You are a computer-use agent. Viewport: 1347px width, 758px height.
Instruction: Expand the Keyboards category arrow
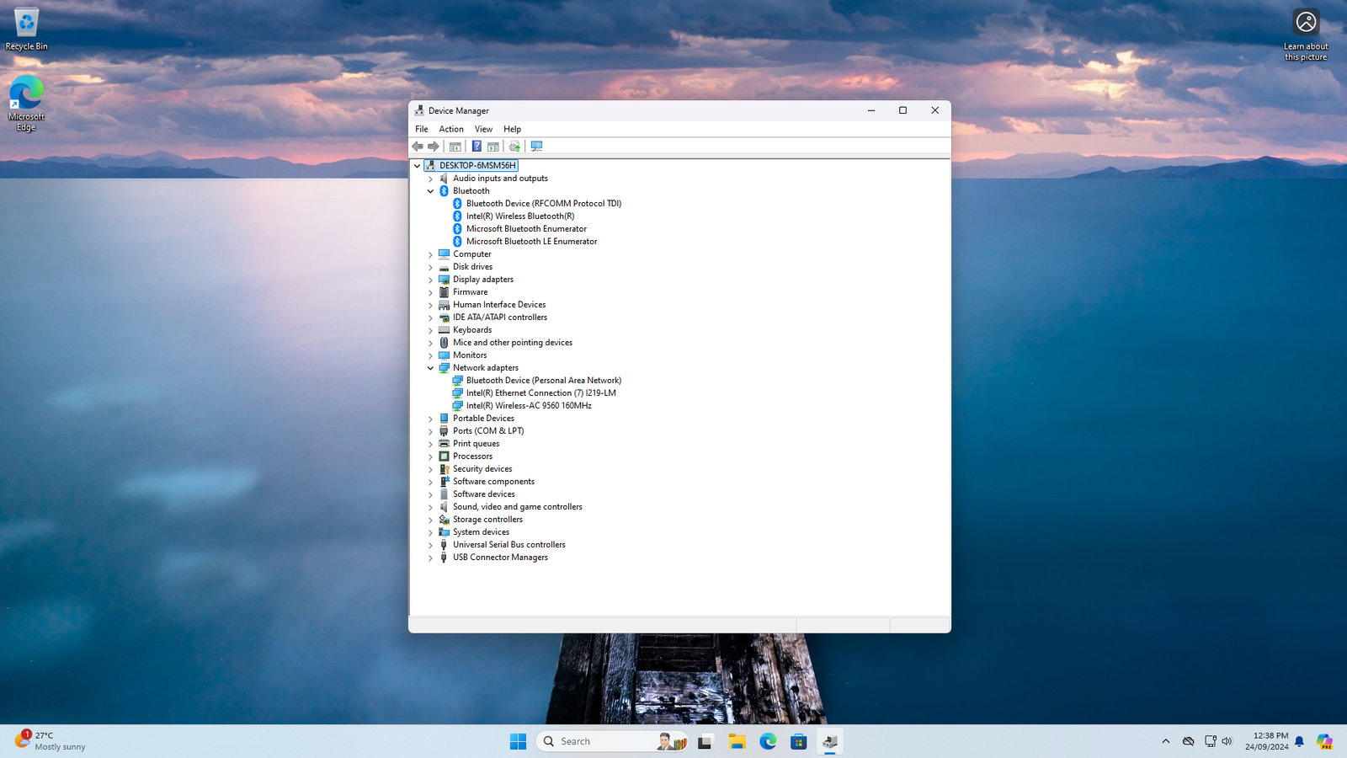[430, 330]
